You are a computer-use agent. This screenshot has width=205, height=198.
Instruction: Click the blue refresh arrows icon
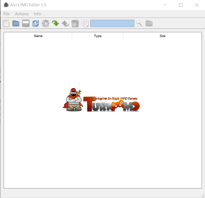tap(35, 23)
